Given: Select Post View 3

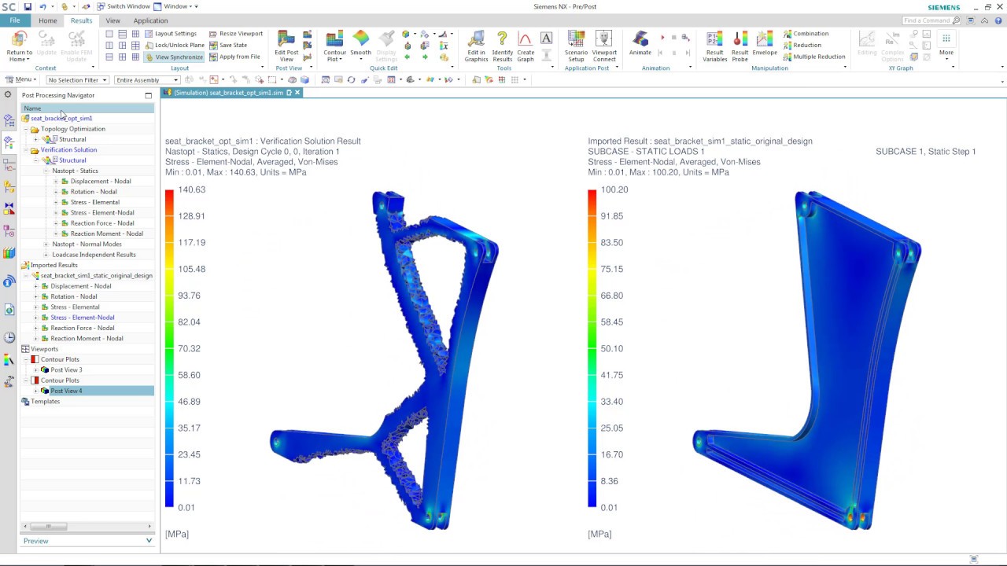Looking at the screenshot, I should (66, 370).
